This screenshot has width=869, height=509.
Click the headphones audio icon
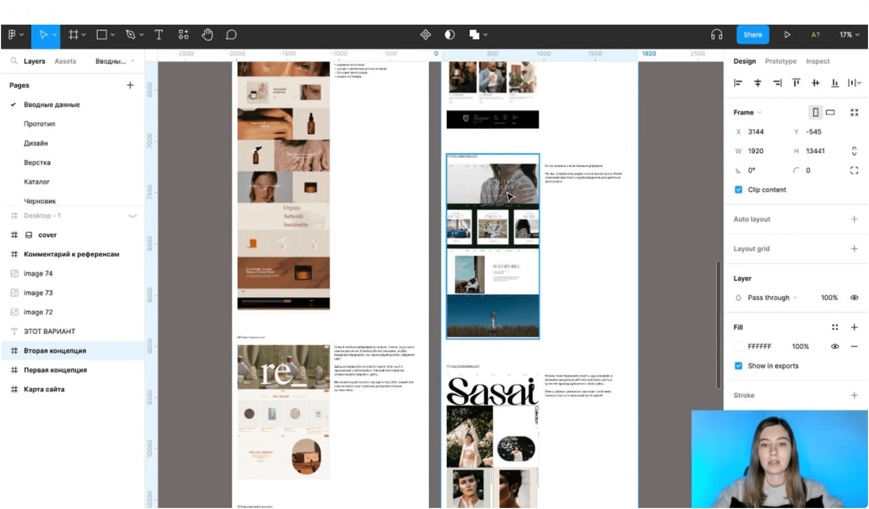click(x=717, y=35)
